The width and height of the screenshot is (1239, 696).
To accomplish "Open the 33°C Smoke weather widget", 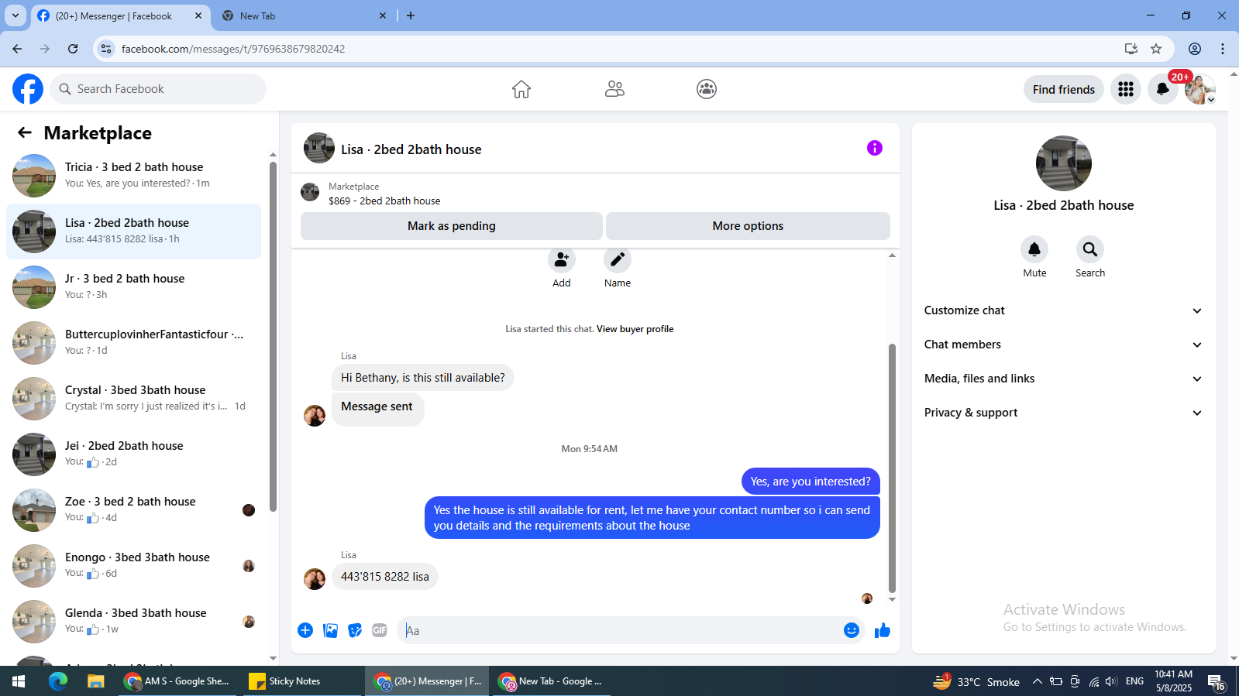I will pos(976,681).
